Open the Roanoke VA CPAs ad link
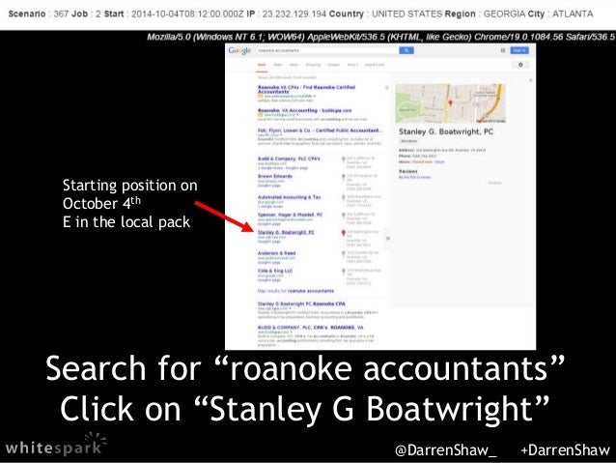The image size is (616, 463). pyautogui.click(x=306, y=89)
